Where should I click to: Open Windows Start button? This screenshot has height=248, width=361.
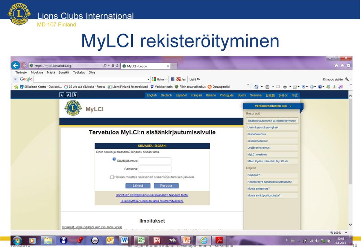point(17,240)
